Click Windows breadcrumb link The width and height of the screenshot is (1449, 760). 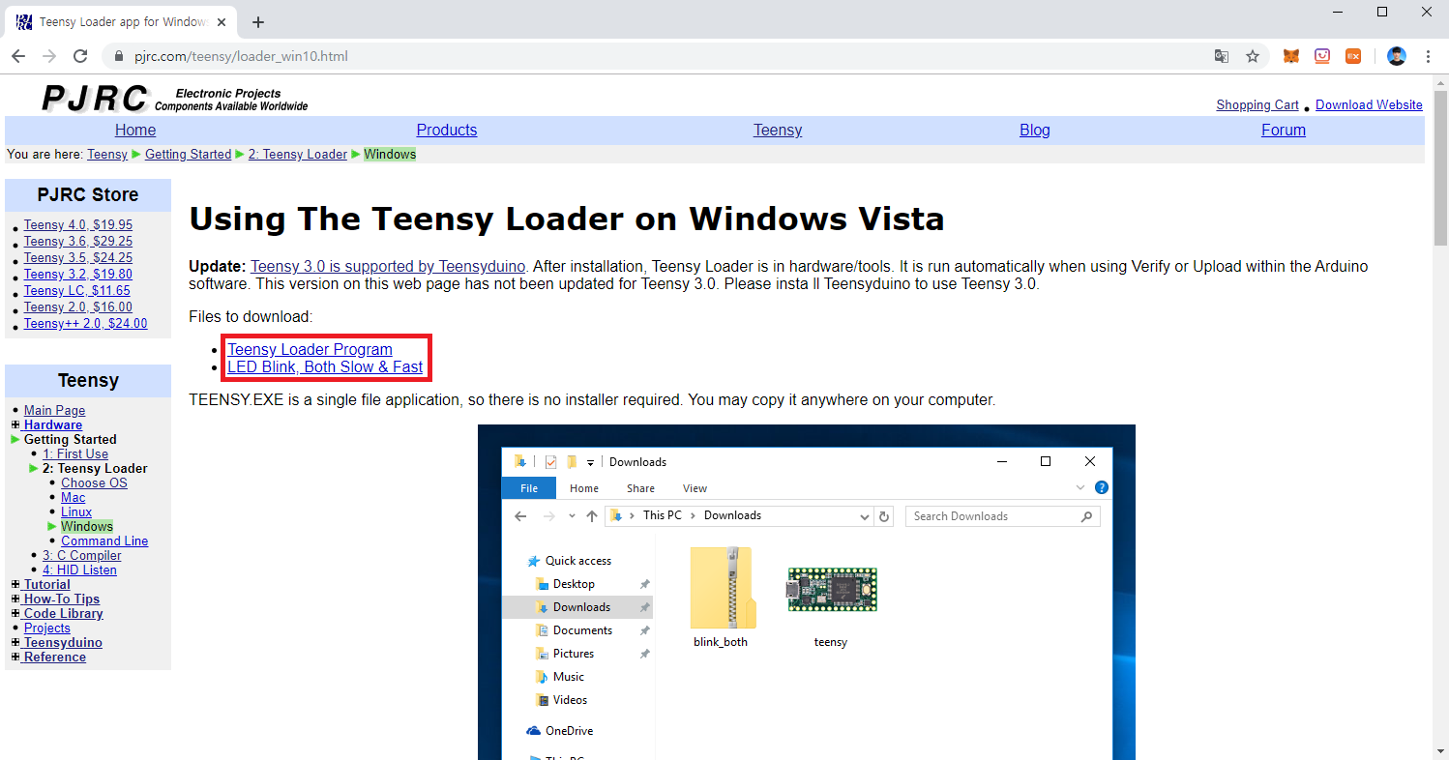point(390,154)
